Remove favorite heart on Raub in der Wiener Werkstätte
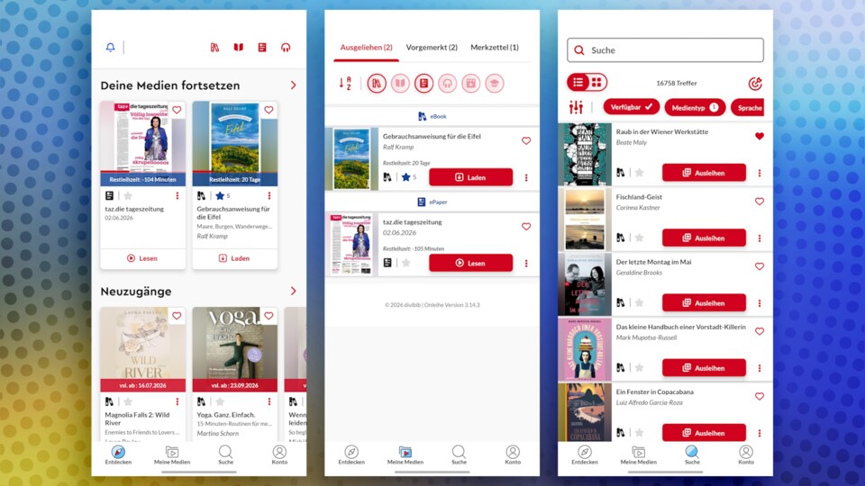Screen dimensions: 865x486 coord(760,136)
